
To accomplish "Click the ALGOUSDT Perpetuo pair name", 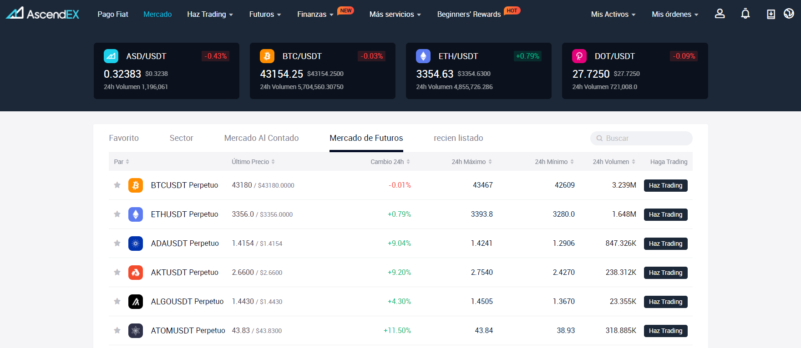I will point(187,302).
